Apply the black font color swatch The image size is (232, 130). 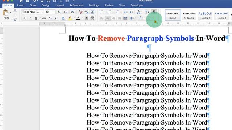tap(78, 18)
